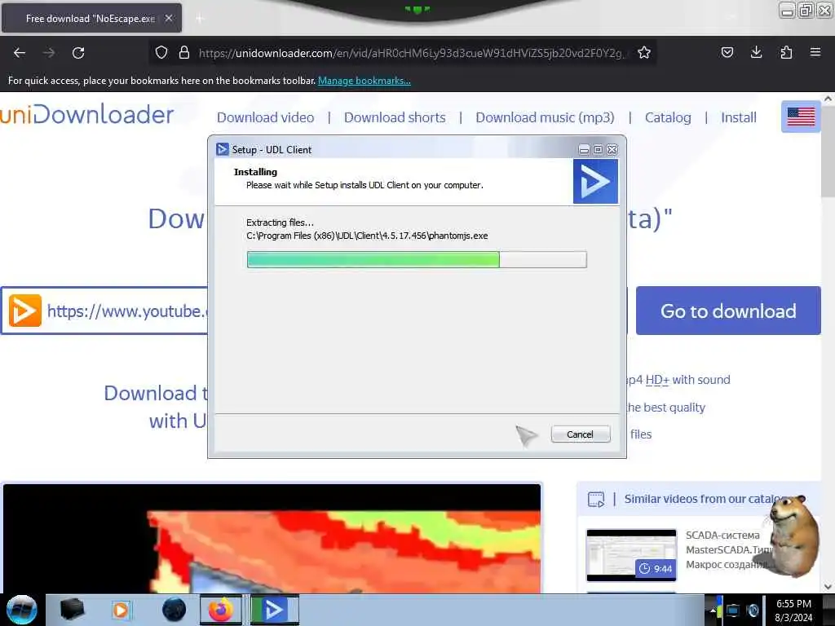Open a new tab with the plus button
835x626 pixels.
tap(200, 19)
